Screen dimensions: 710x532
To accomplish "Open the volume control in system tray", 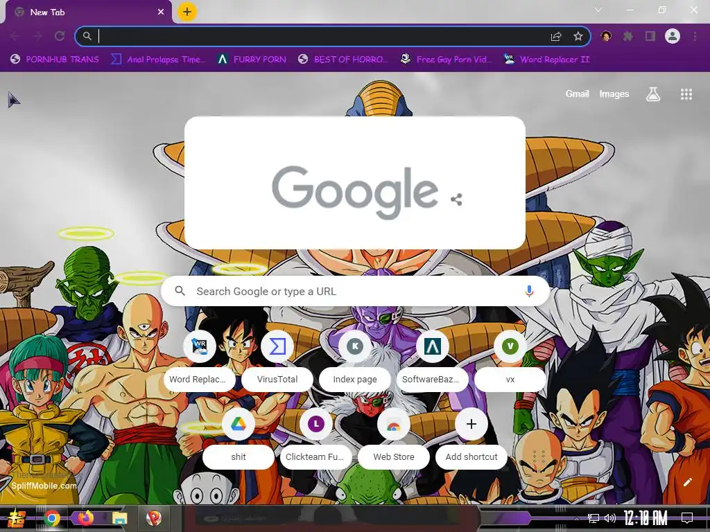I will coord(610,518).
